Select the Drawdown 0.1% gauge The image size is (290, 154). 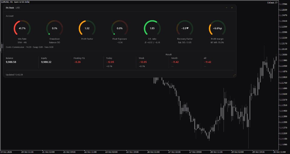(55, 28)
